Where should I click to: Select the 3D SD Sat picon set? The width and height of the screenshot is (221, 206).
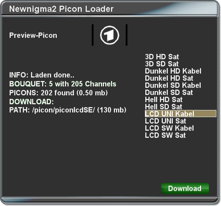click(x=180, y=64)
